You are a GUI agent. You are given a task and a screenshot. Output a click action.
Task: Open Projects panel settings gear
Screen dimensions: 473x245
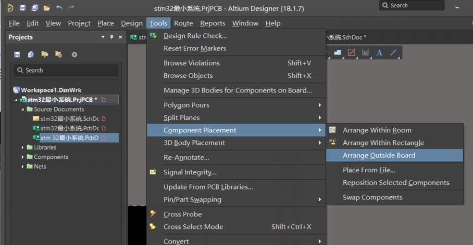(74, 55)
